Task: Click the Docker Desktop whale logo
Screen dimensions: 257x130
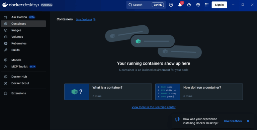Action: click(5, 5)
